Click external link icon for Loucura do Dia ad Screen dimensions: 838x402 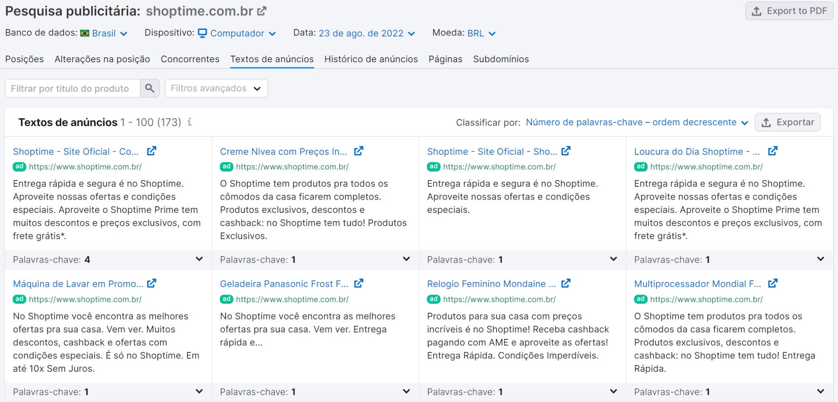772,151
